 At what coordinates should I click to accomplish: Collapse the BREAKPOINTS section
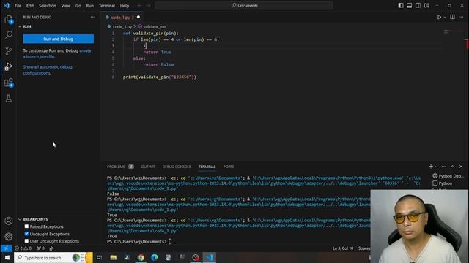point(20,219)
